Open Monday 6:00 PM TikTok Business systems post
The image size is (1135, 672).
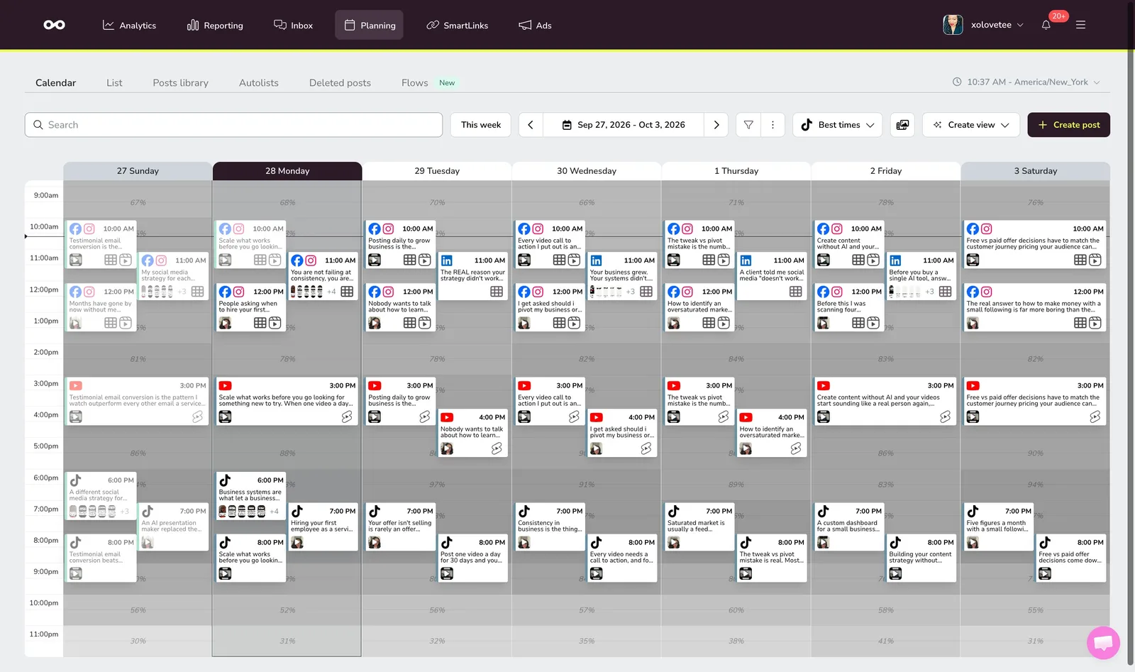click(x=251, y=497)
